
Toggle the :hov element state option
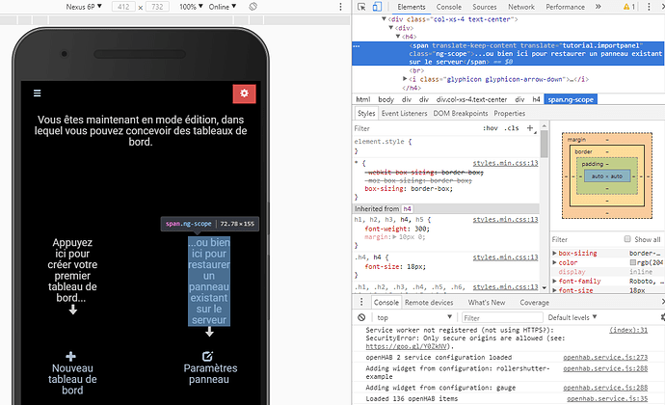pos(491,128)
